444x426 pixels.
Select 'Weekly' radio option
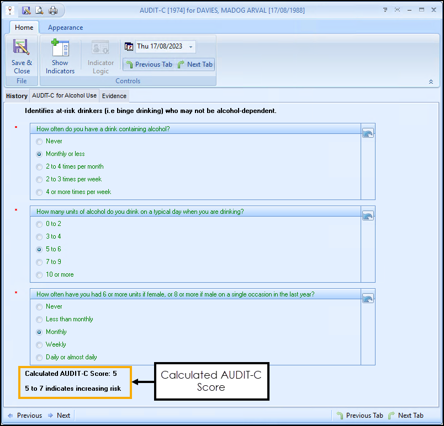coord(39,345)
